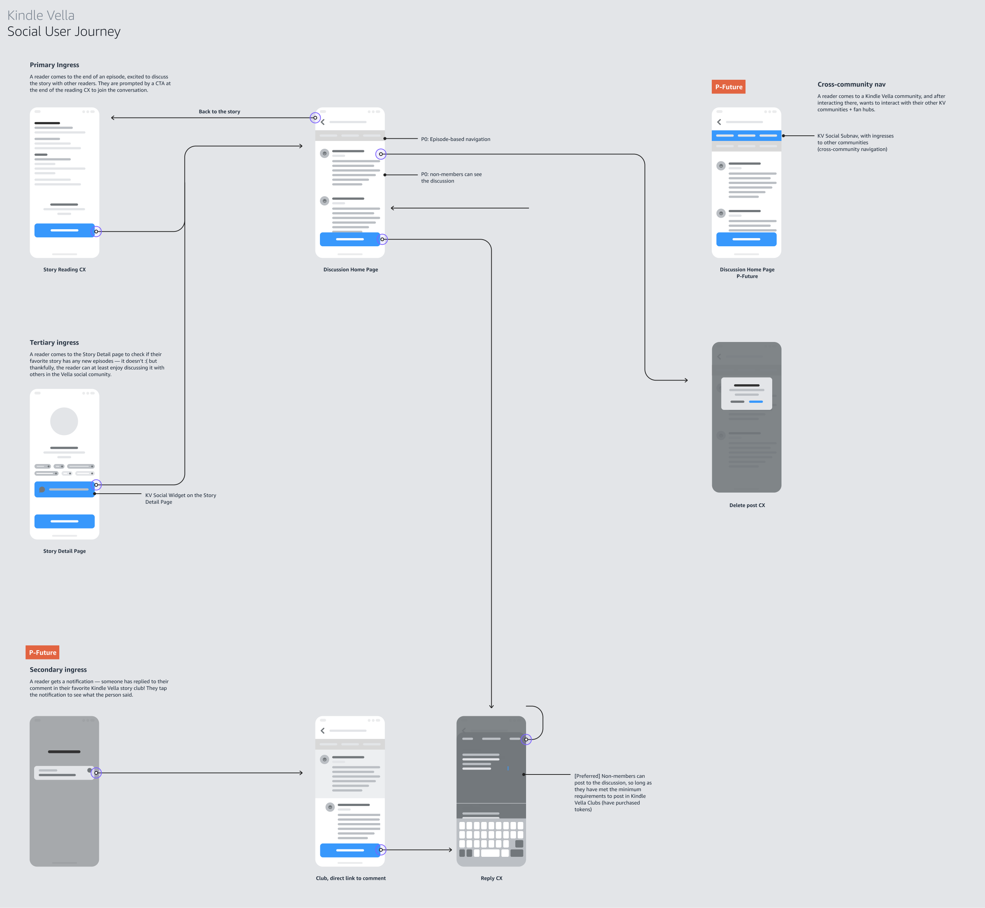Click hotspot circle at Discussion Home back chevron

coord(315,118)
